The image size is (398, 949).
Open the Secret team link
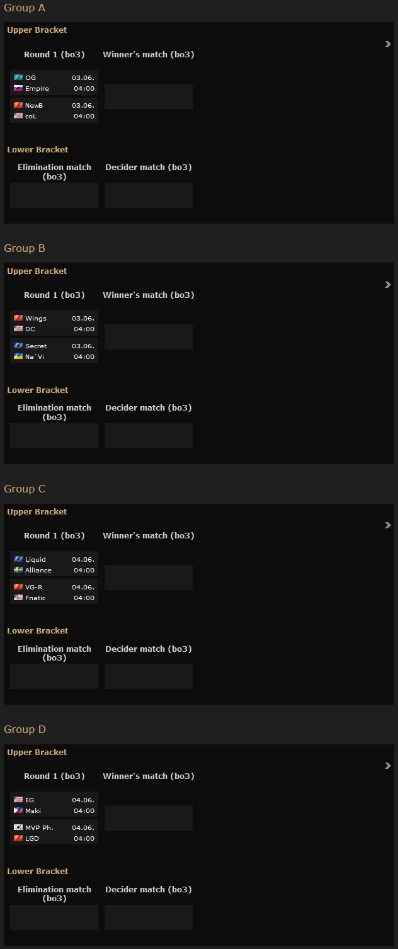tap(36, 346)
